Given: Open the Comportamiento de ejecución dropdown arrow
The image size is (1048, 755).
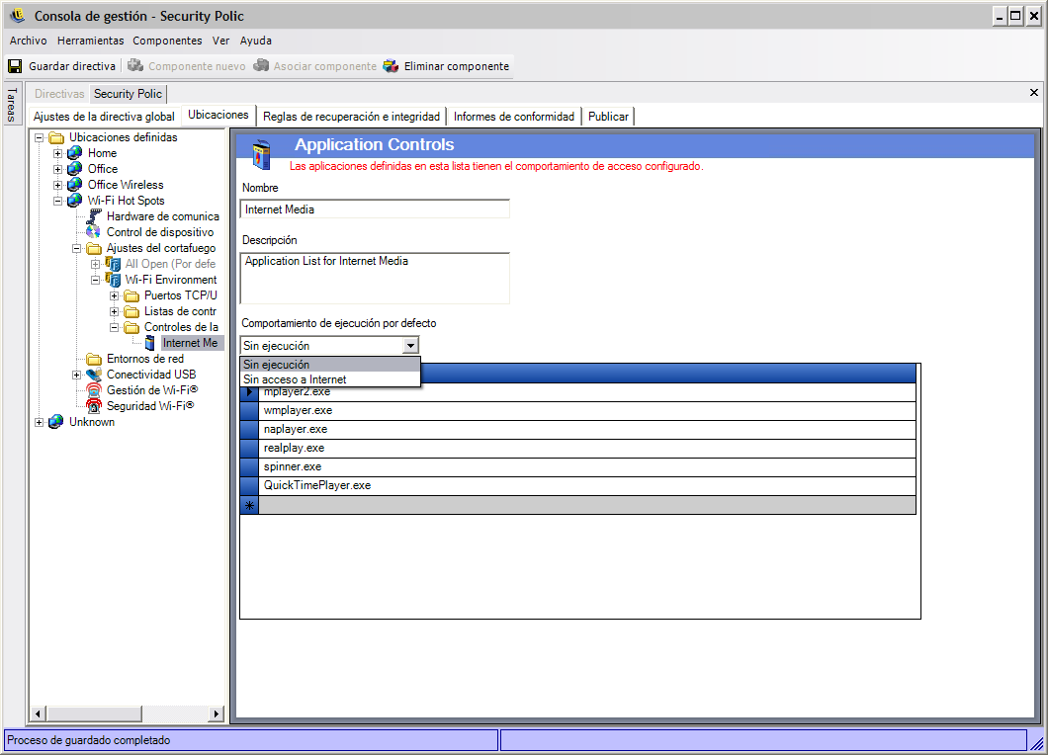Looking at the screenshot, I should pyautogui.click(x=410, y=345).
